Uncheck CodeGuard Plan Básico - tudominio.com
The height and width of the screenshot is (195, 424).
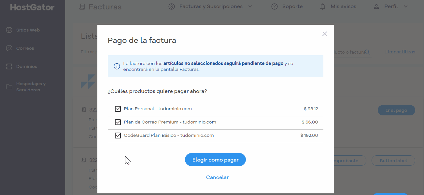118,136
